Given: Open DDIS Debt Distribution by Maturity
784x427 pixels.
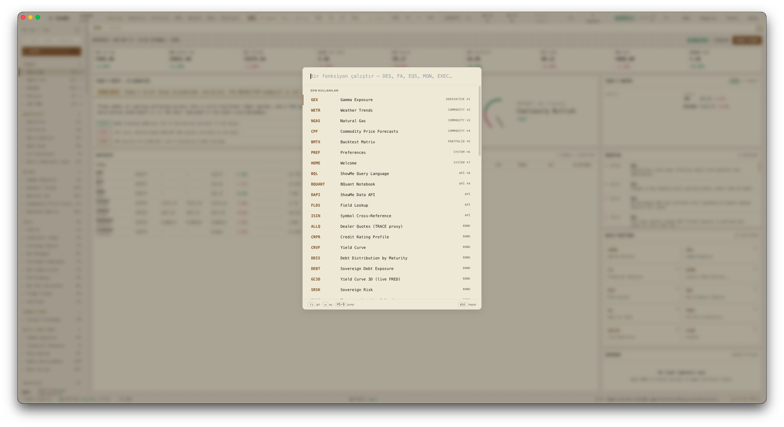Looking at the screenshot, I should pos(390,258).
